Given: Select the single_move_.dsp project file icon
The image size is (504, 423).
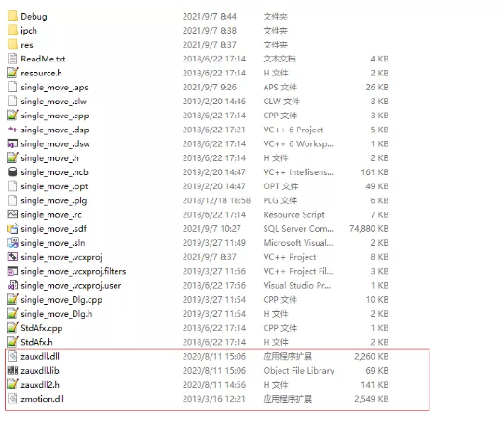Looking at the screenshot, I should pyautogui.click(x=12, y=130).
